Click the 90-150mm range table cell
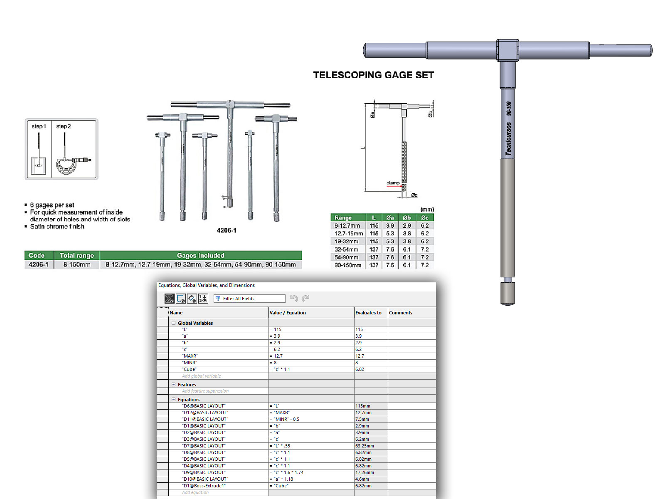This screenshot has width=665, height=499. (348, 265)
